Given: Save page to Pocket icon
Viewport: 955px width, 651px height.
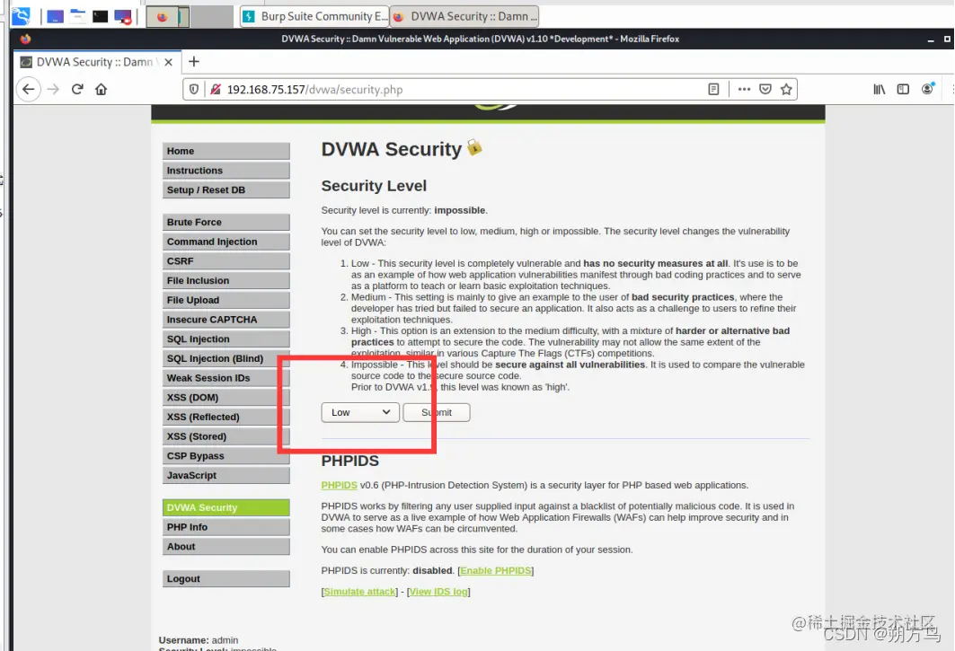Looking at the screenshot, I should (765, 90).
